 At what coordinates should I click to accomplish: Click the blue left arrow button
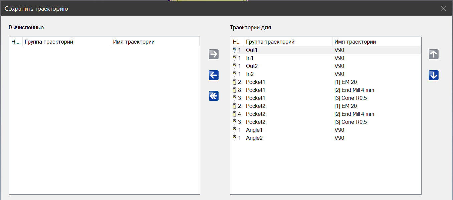coord(214,75)
